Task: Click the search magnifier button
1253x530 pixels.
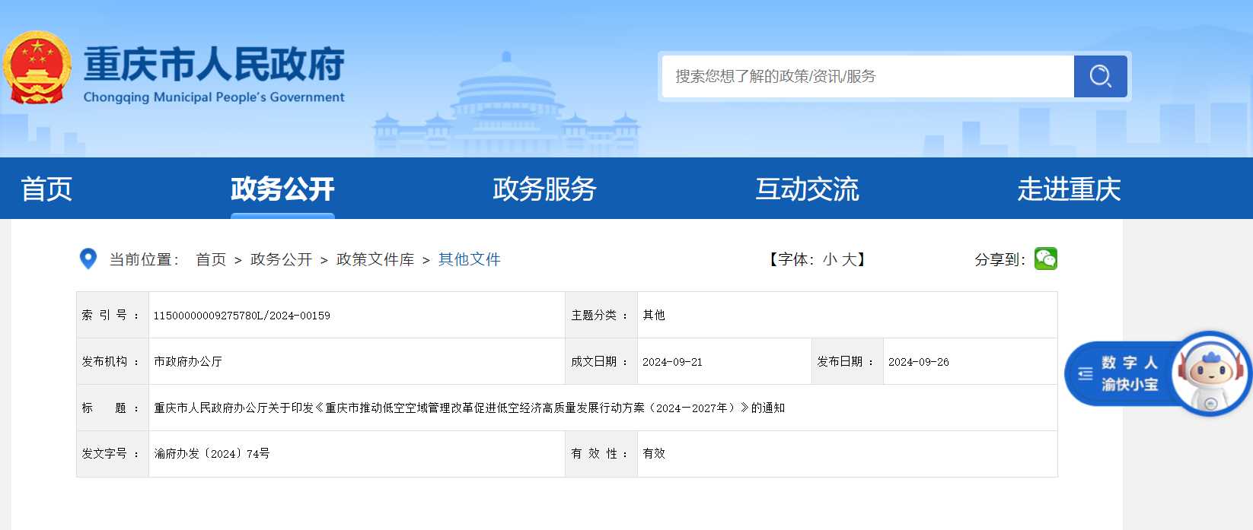Action: click(1100, 76)
